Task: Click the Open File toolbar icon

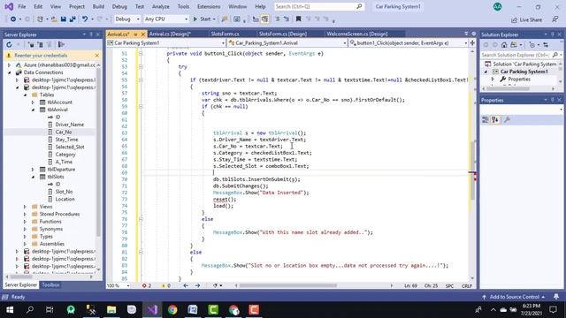Action: pos(53,19)
